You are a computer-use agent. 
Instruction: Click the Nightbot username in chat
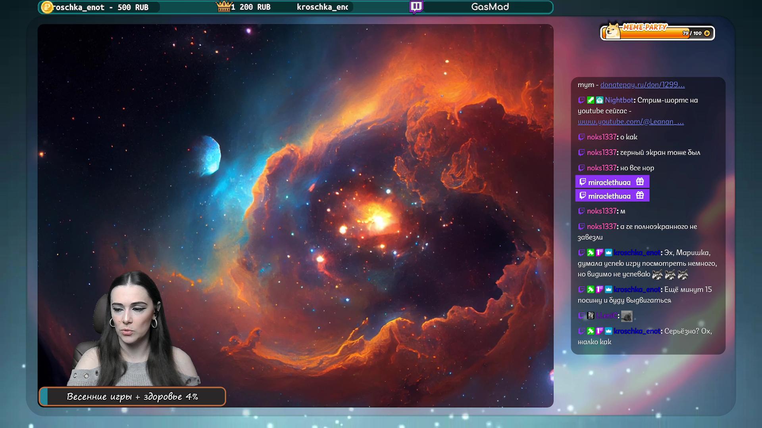coord(619,100)
